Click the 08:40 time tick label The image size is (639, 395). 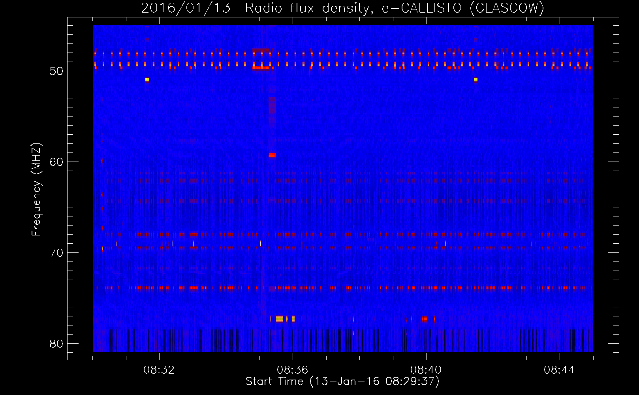click(x=426, y=370)
